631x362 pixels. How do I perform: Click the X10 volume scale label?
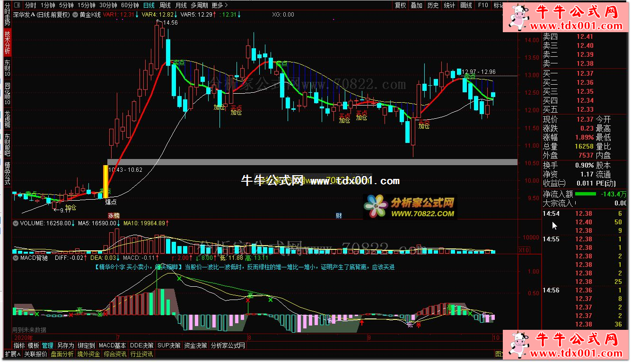[524, 250]
